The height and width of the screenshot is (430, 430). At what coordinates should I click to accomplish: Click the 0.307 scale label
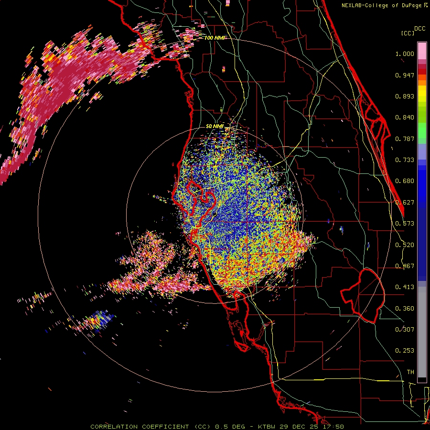coord(405,330)
